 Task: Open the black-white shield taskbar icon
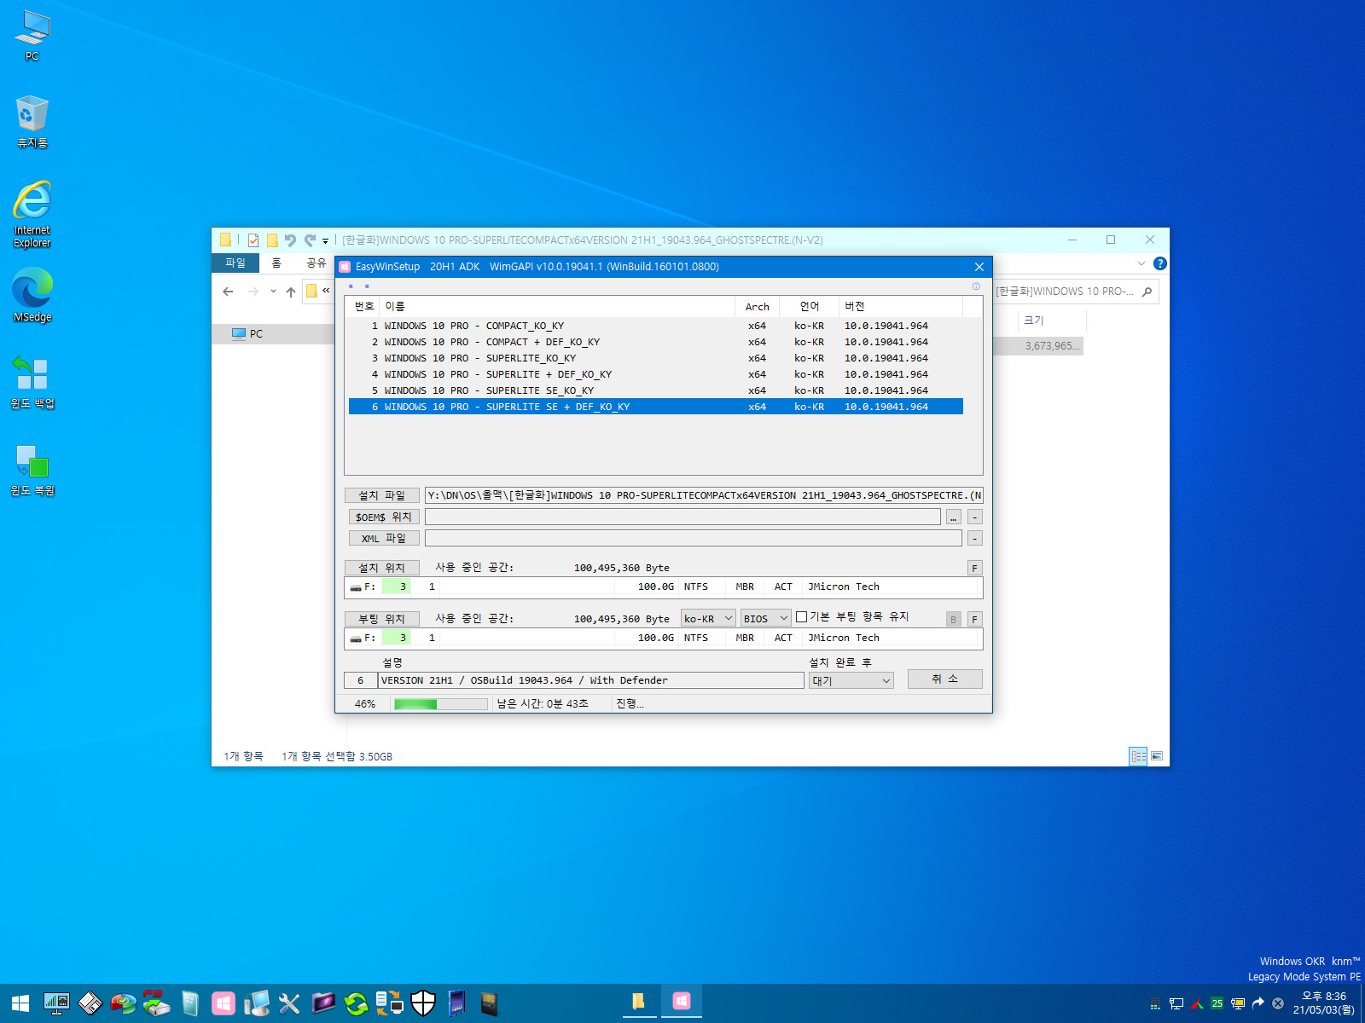423,1003
